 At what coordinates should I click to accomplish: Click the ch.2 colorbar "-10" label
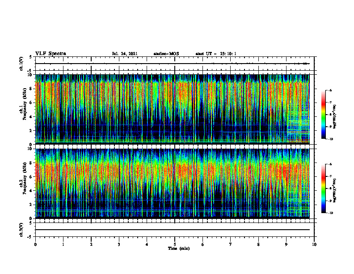coord(330,213)
